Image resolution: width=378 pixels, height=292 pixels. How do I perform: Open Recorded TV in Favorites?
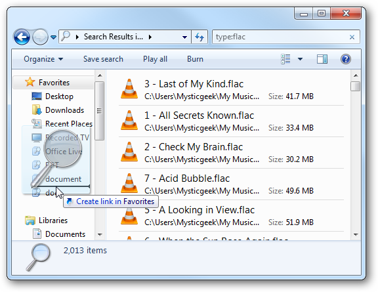[x=67, y=138]
